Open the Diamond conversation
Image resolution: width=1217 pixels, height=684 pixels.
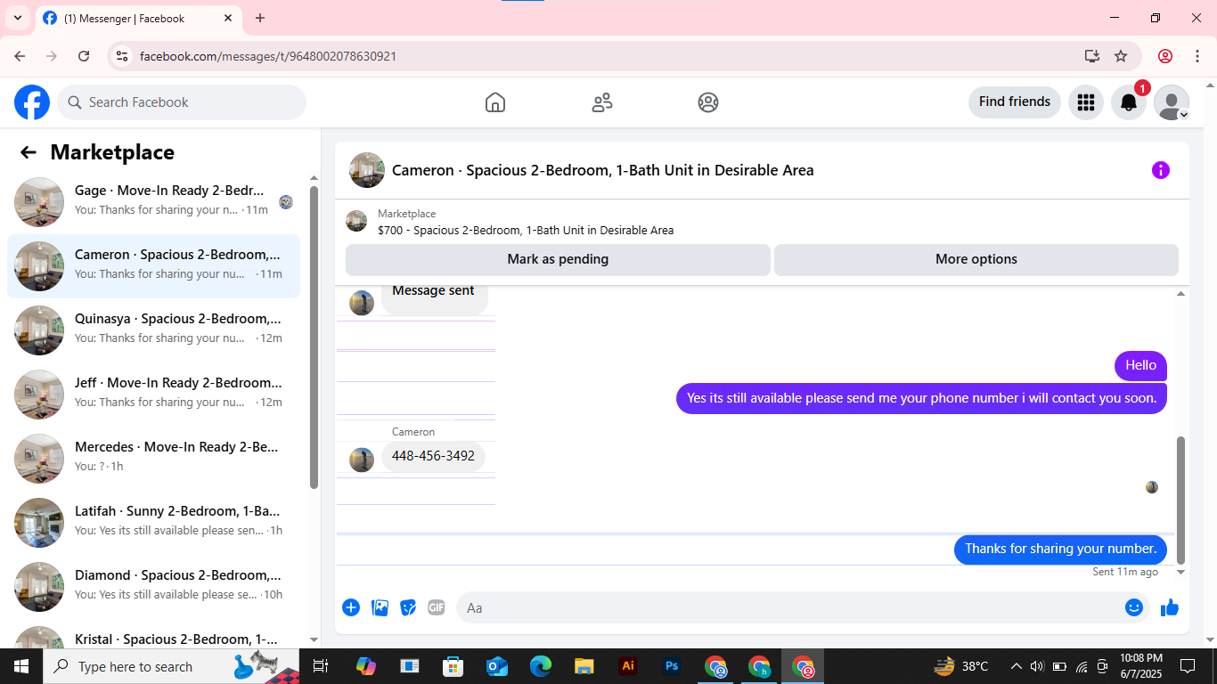point(153,587)
